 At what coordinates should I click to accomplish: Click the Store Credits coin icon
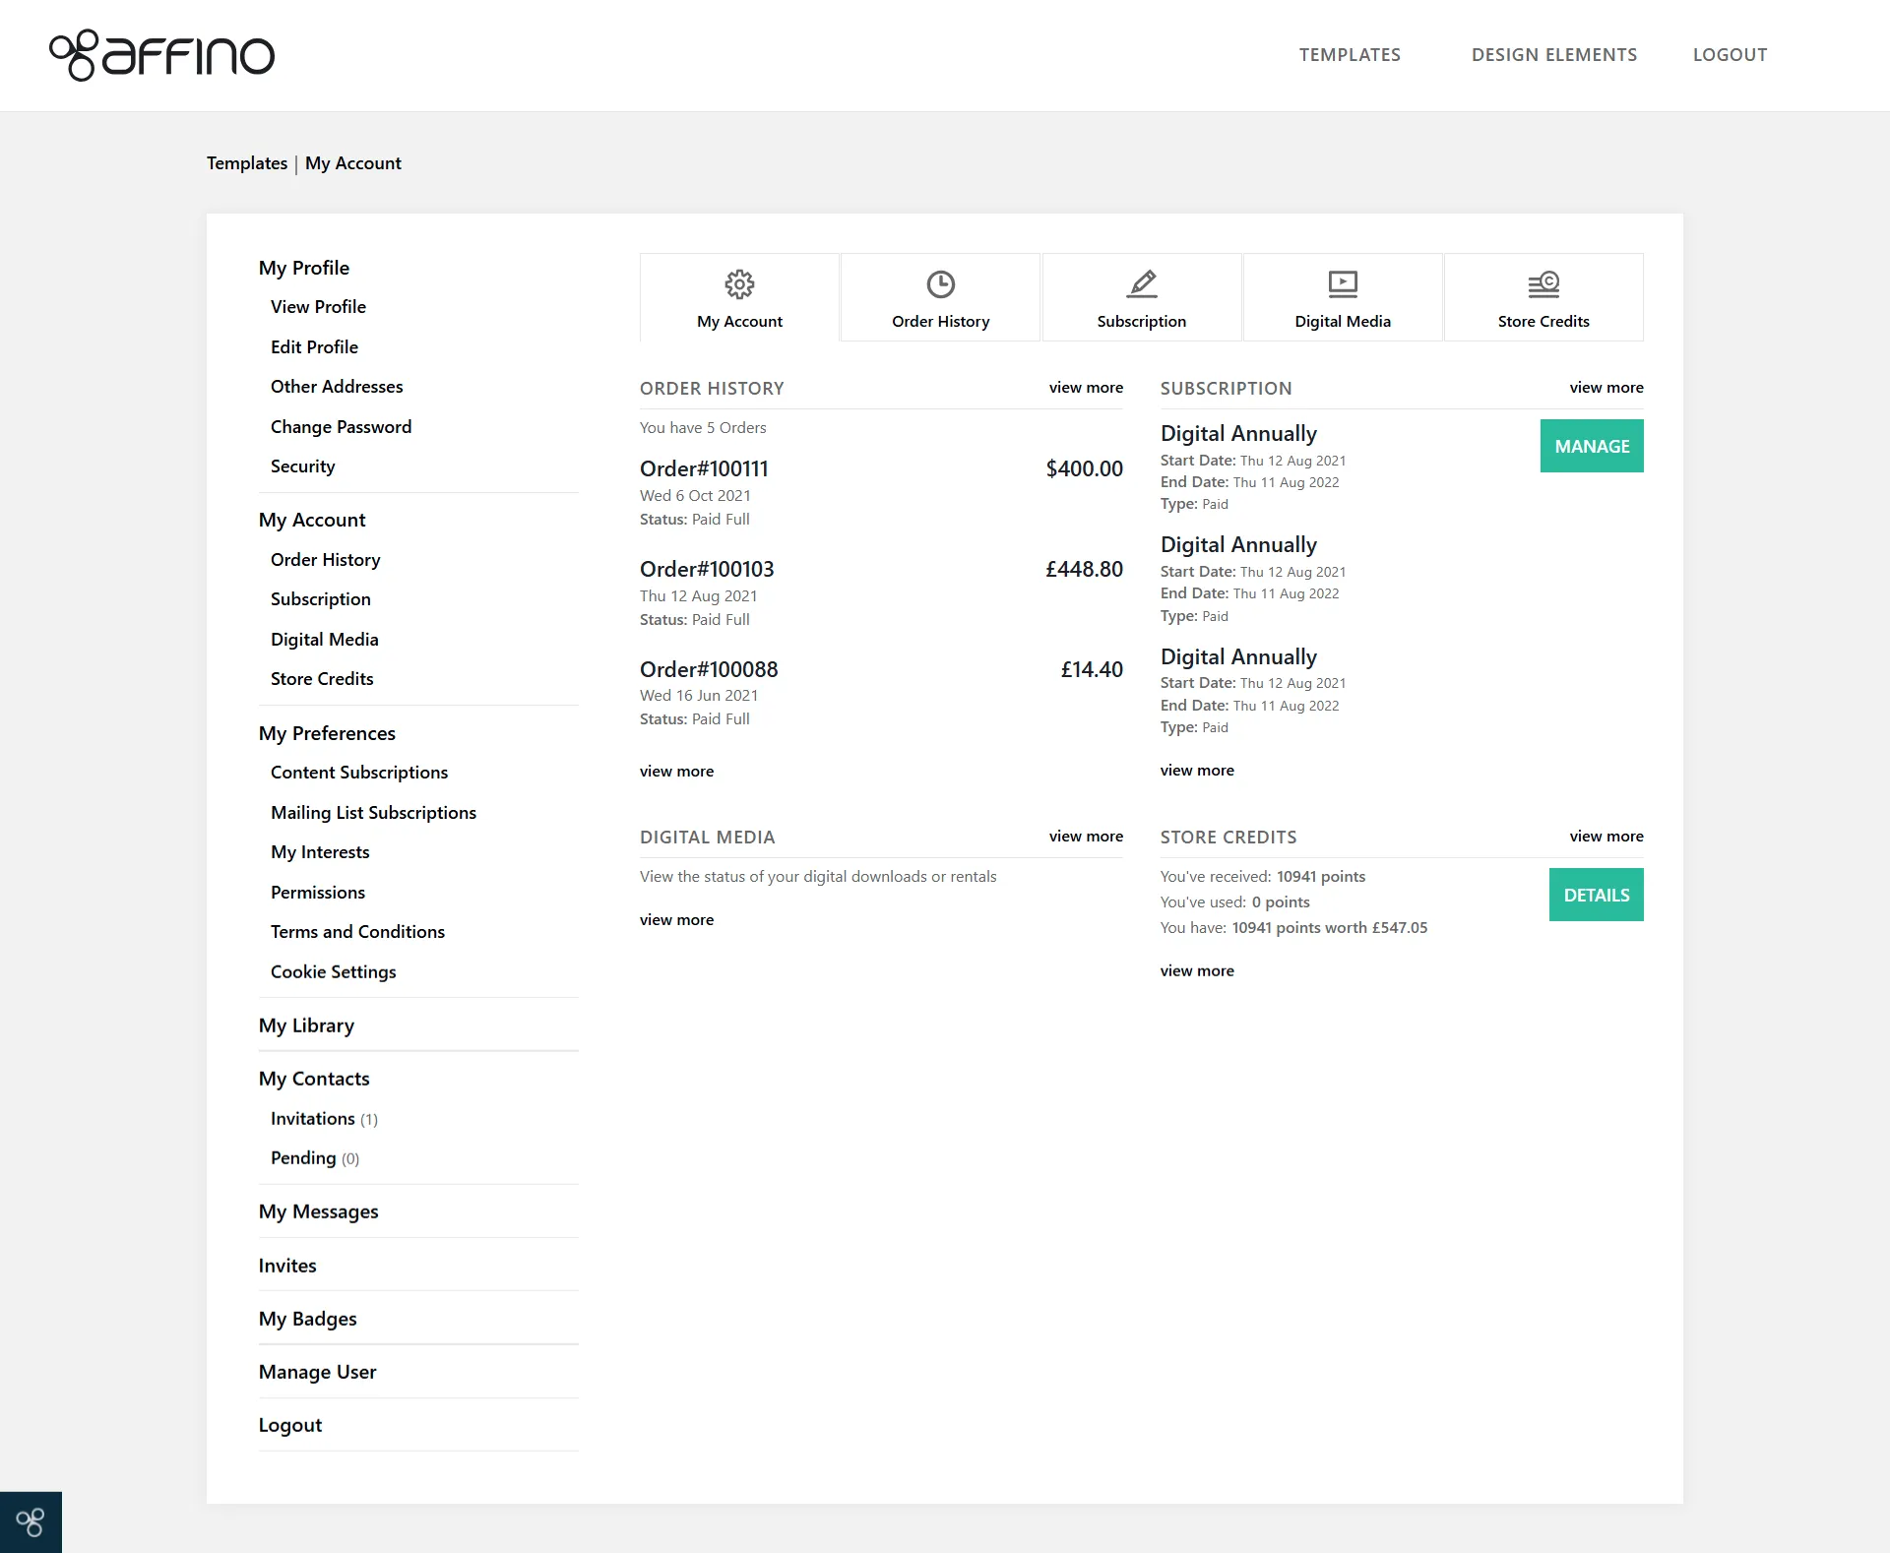point(1543,284)
